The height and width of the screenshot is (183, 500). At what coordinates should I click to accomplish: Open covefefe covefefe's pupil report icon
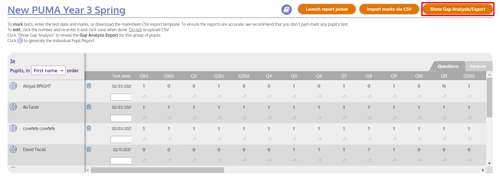tap(13, 128)
